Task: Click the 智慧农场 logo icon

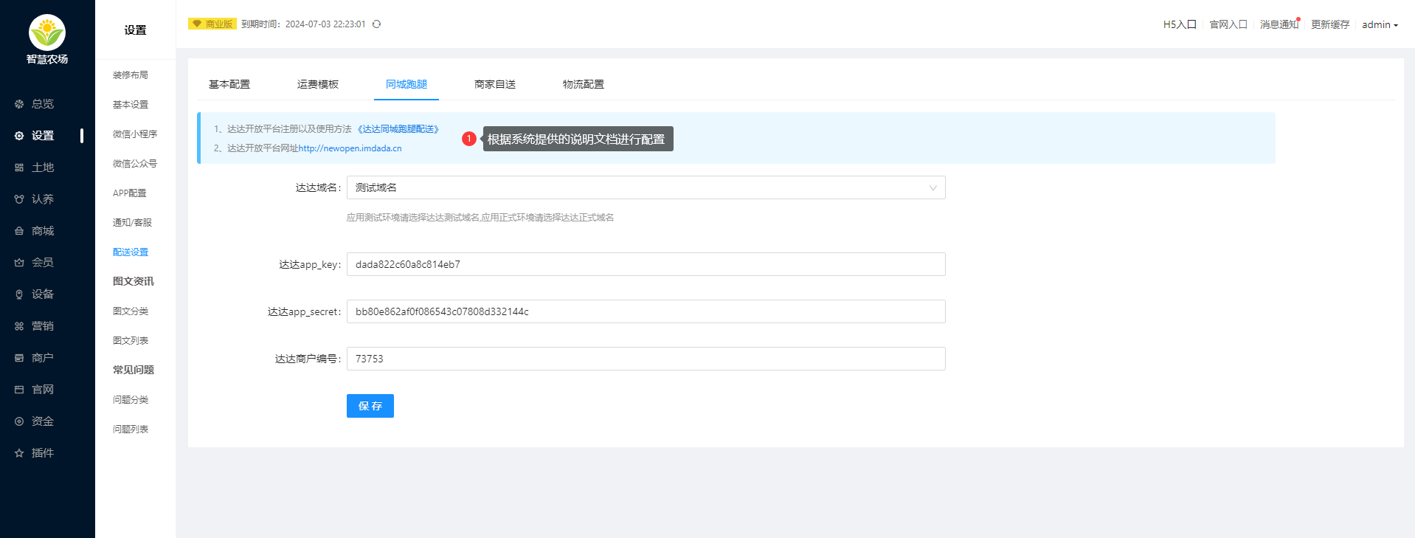Action: [47, 32]
